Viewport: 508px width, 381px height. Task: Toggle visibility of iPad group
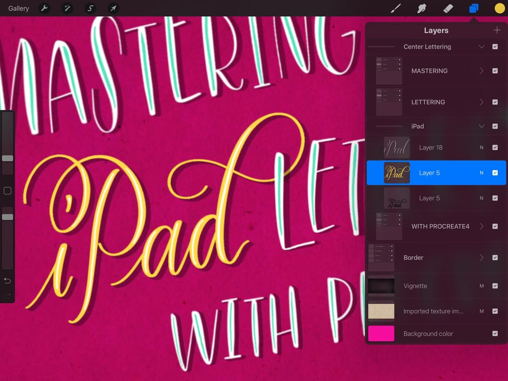pos(495,126)
